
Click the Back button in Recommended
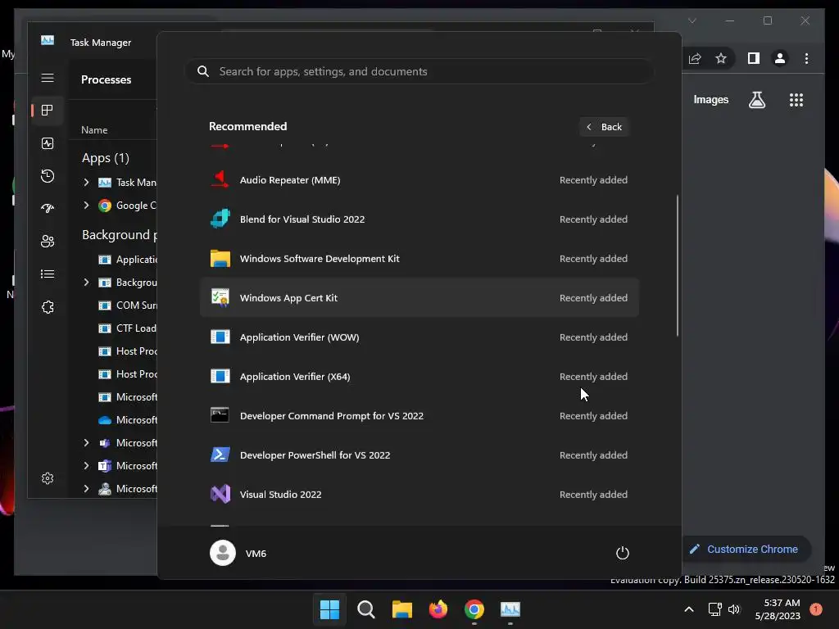click(x=604, y=127)
